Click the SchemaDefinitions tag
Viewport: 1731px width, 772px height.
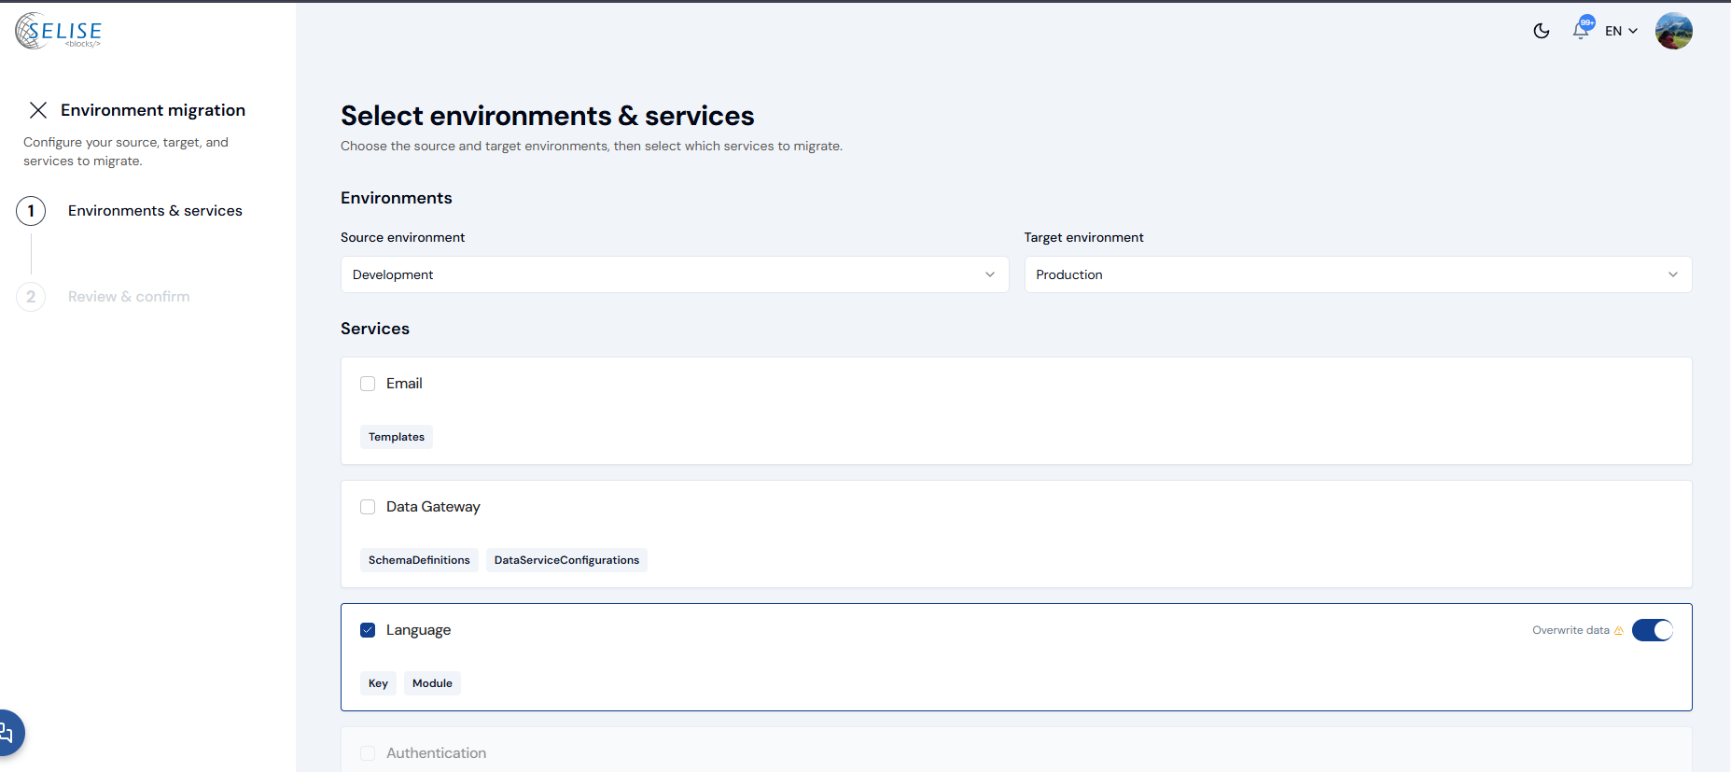point(419,560)
